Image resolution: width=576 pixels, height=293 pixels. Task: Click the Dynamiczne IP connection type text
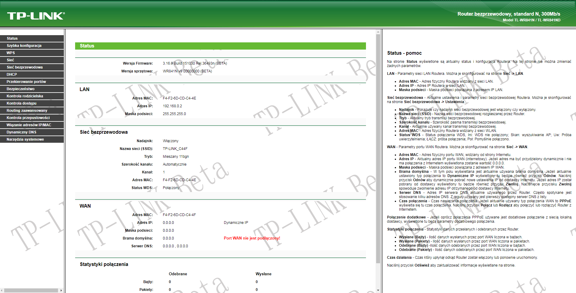[x=236, y=223]
